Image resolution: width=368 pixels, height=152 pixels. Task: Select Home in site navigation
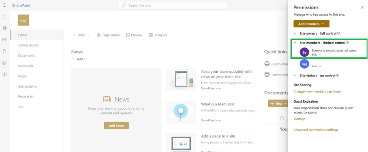(37, 35)
